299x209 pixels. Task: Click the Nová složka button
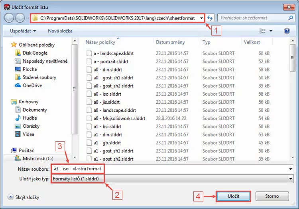tap(60, 31)
